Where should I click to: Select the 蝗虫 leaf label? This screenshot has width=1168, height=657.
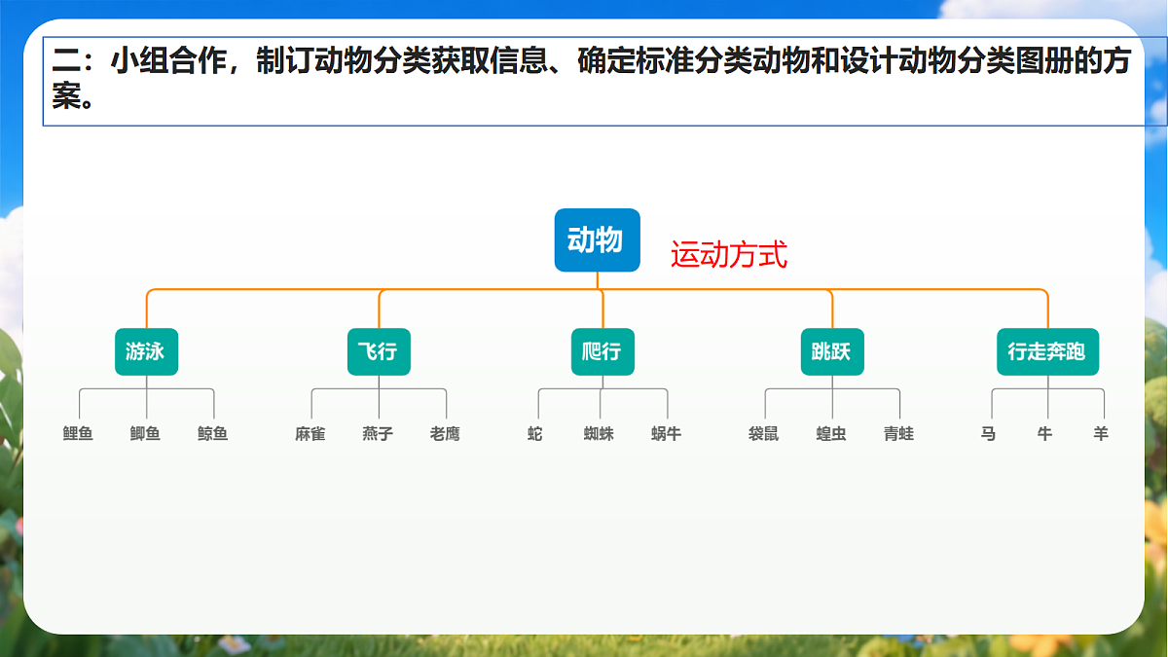click(831, 434)
